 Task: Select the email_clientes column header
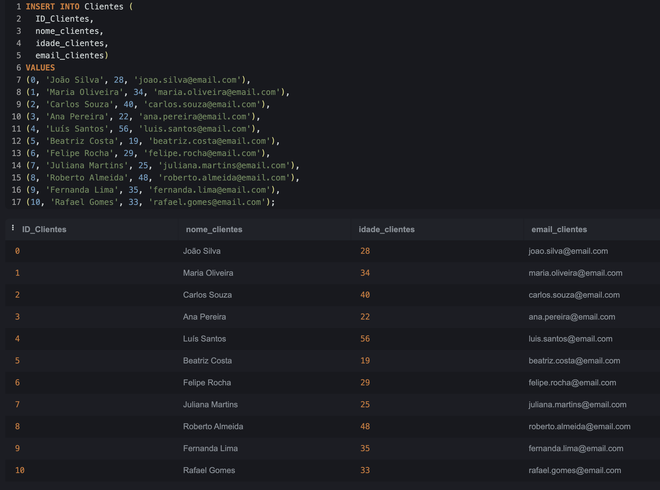(x=559, y=229)
